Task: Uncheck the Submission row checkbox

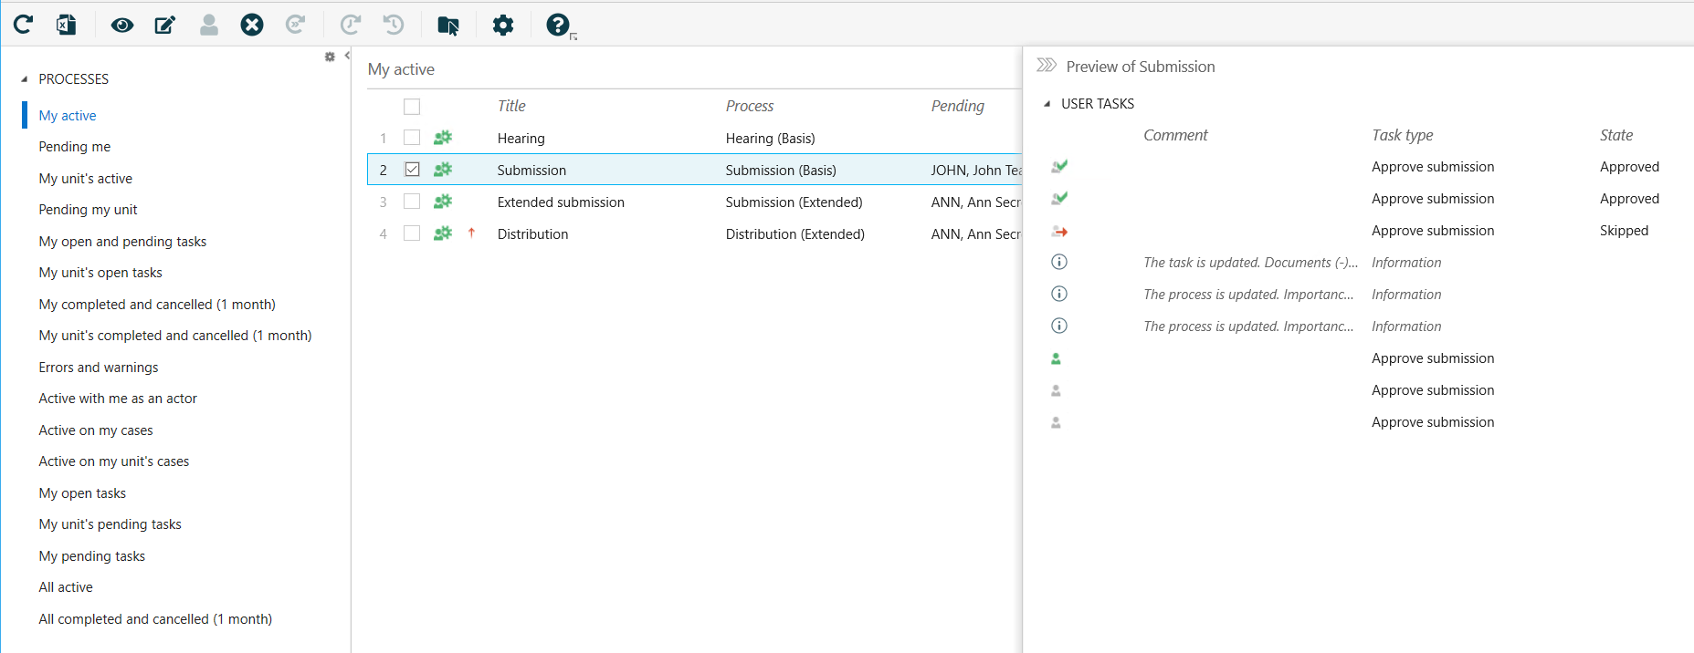Action: (412, 170)
